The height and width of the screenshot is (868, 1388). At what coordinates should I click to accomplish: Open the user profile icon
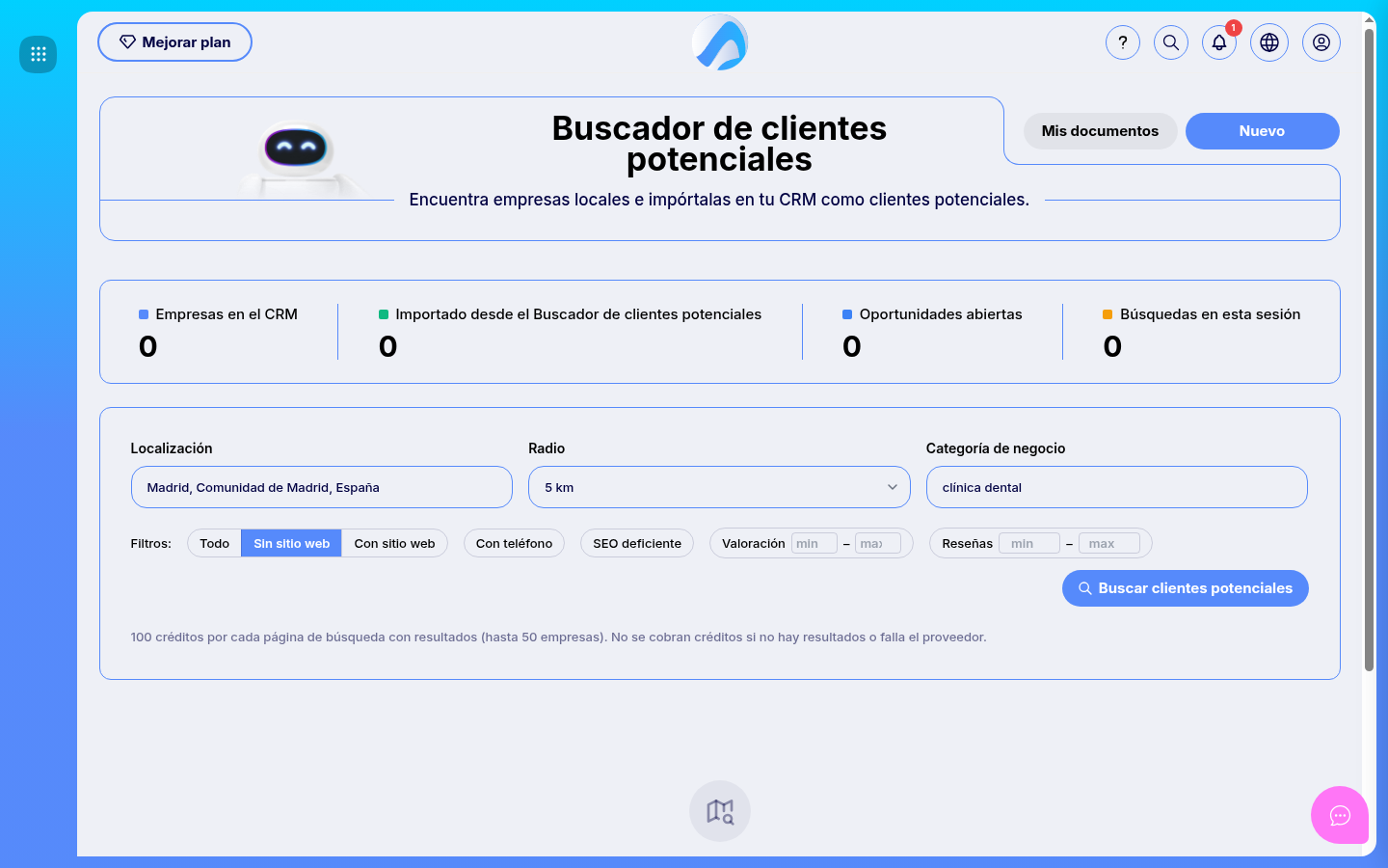[x=1321, y=42]
